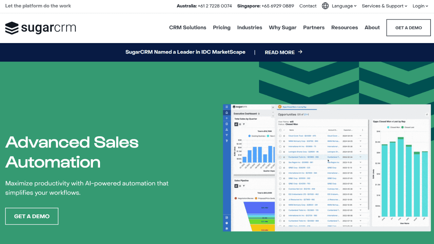Click the three-dot column options icon
434x244 pixels.
tap(362, 130)
